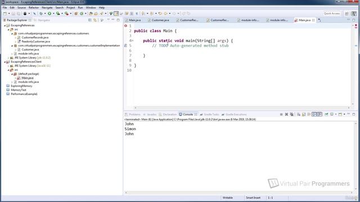Click the task marker beside line 5

125,45
